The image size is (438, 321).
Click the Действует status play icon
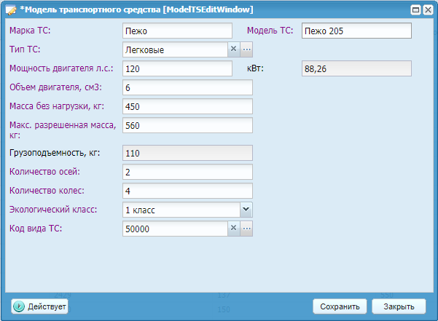pyautogui.click(x=19, y=306)
